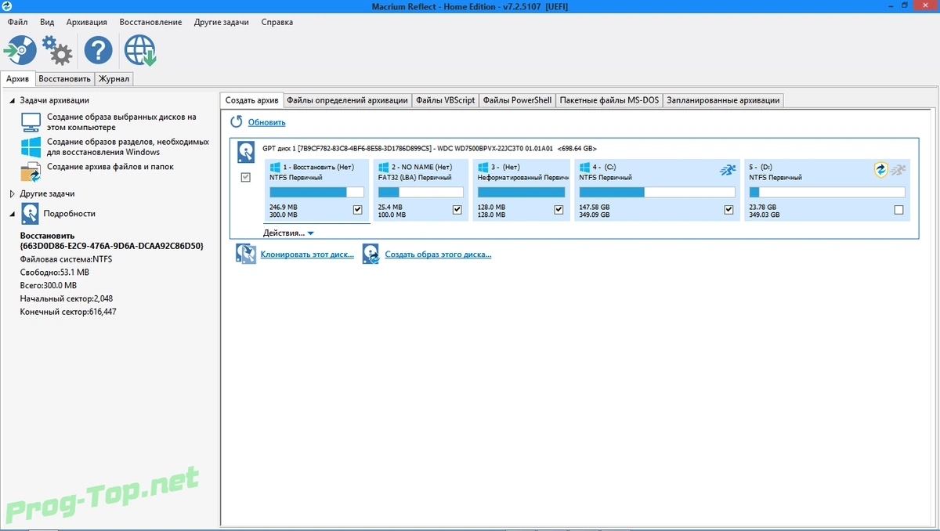Select the Создать архив tab
The image size is (940, 531).
[251, 100]
